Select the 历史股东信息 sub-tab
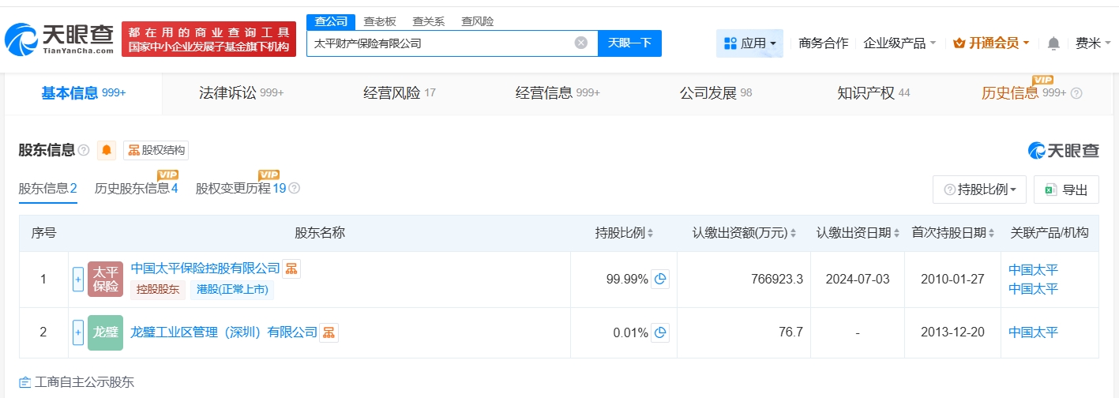1119x398 pixels. coord(136,189)
